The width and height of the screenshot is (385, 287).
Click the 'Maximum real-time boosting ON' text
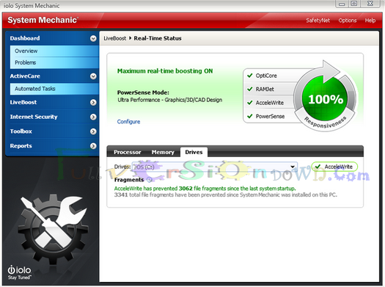[x=165, y=71]
